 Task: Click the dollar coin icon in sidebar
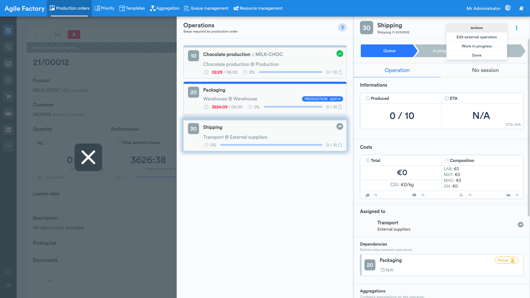click(8, 80)
